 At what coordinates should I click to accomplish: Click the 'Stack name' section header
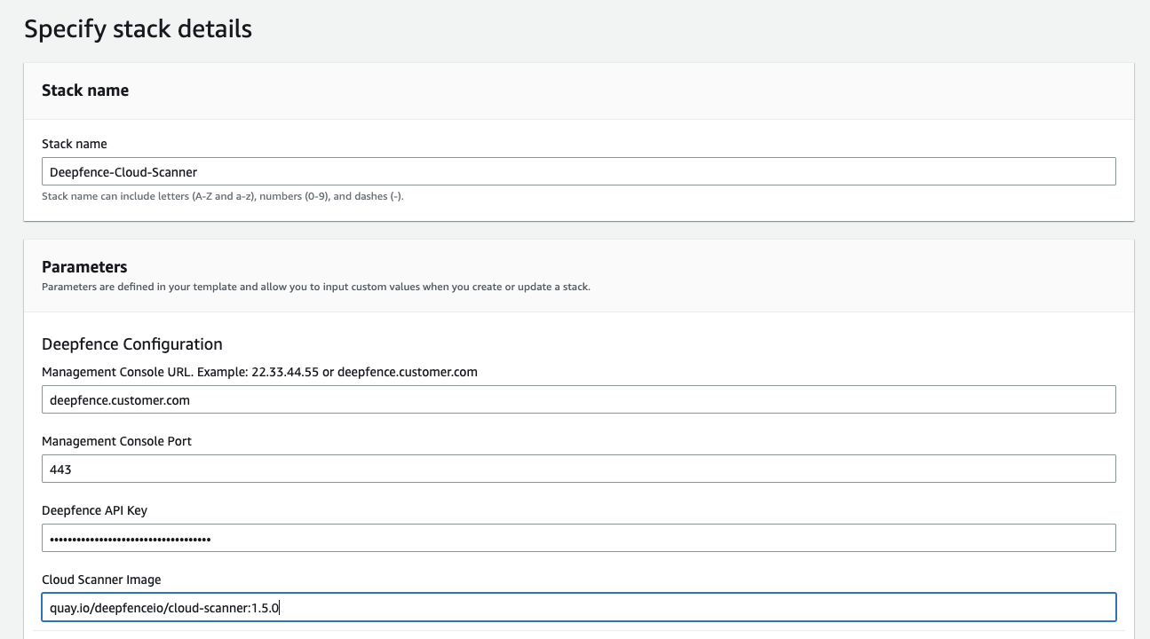click(x=85, y=91)
